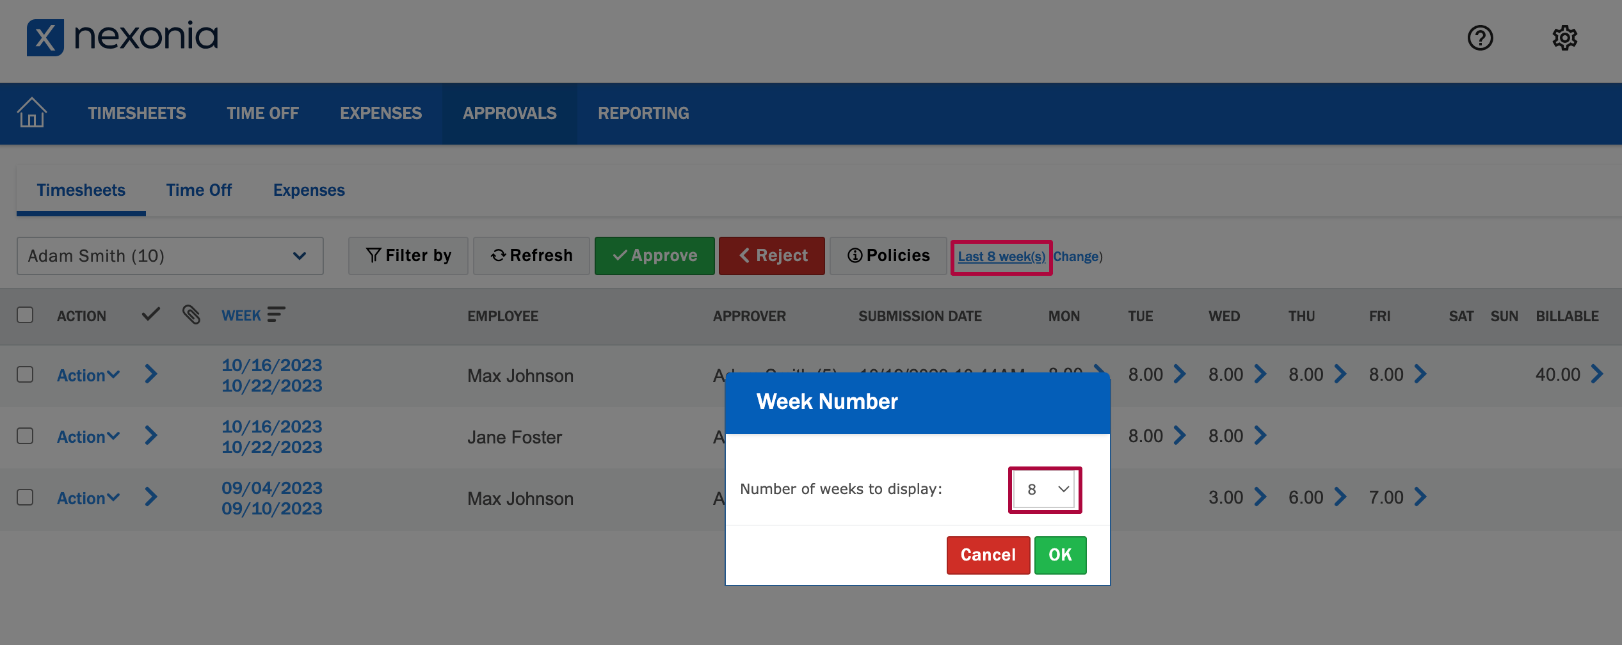Open APPROVALS in main navigation
Screen dimensions: 1622x645
pos(510,113)
